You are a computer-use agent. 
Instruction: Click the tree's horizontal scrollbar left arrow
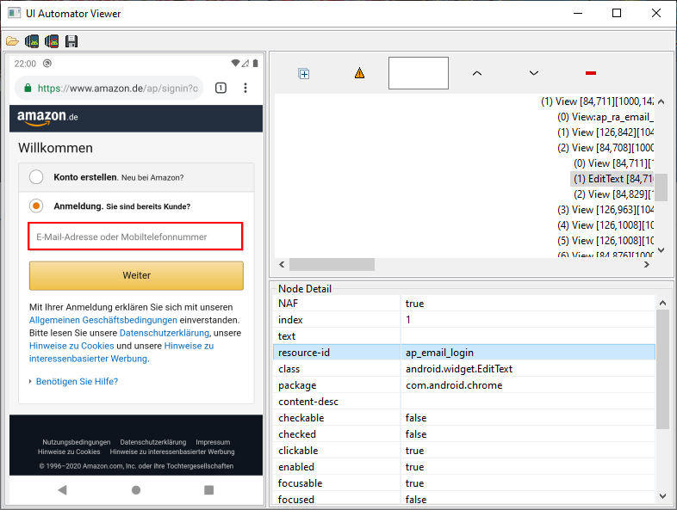click(x=282, y=264)
